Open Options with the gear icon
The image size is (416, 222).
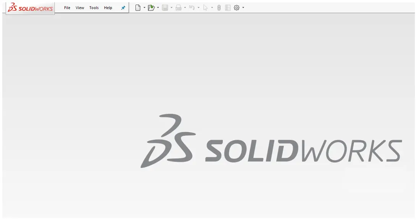click(x=237, y=8)
